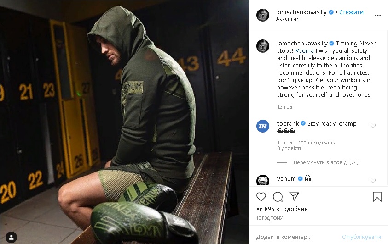The height and width of the screenshot is (244, 388).
Task: Open lomachenkovasiliy avatar in post header
Action: 263,15
